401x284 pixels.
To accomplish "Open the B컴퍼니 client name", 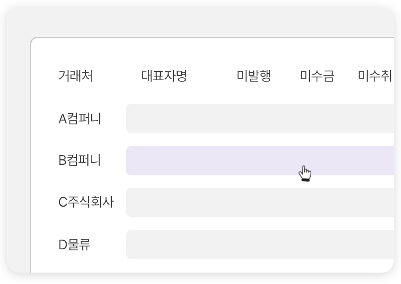I will (80, 161).
